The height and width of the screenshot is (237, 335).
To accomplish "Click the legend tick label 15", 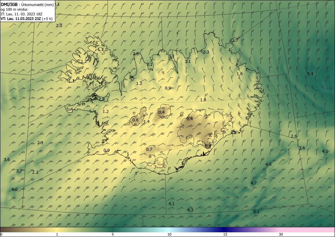I will click(225, 234).
